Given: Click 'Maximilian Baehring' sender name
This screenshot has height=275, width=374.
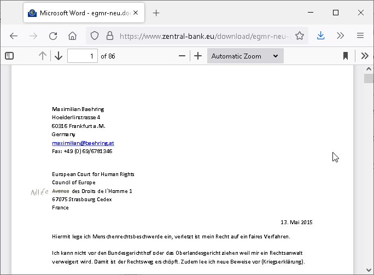Looking at the screenshot, I should click(x=78, y=109).
